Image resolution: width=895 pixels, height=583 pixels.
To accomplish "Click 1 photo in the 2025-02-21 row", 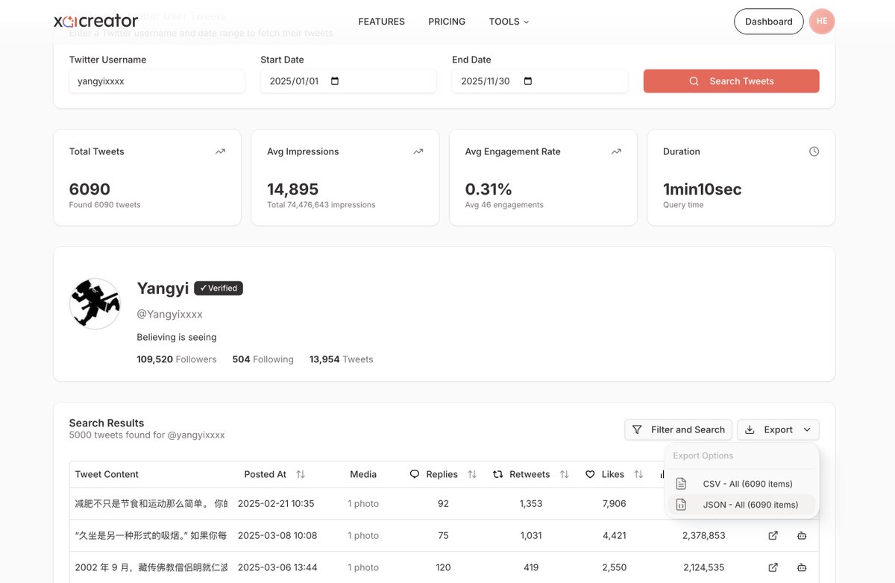I will click(x=363, y=503).
